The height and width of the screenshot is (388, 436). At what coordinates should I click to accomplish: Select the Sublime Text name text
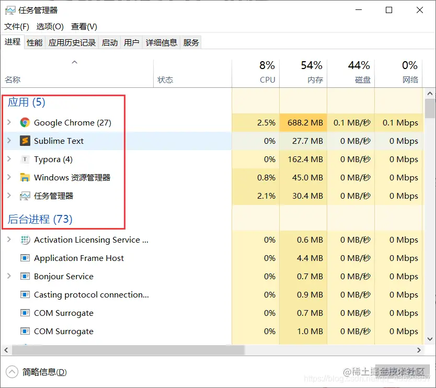tap(59, 141)
